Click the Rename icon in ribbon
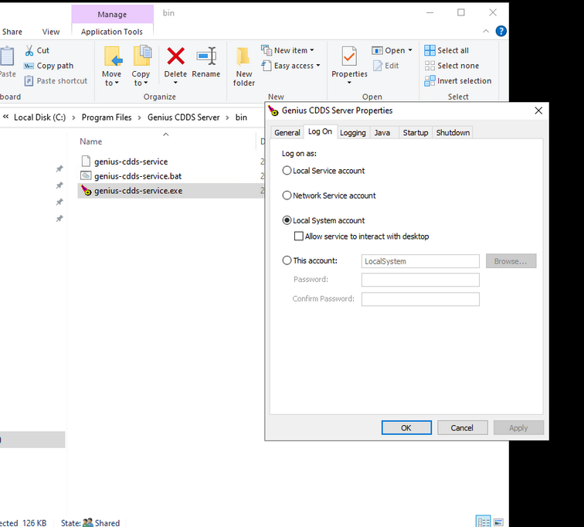The width and height of the screenshot is (584, 527). 206,56
